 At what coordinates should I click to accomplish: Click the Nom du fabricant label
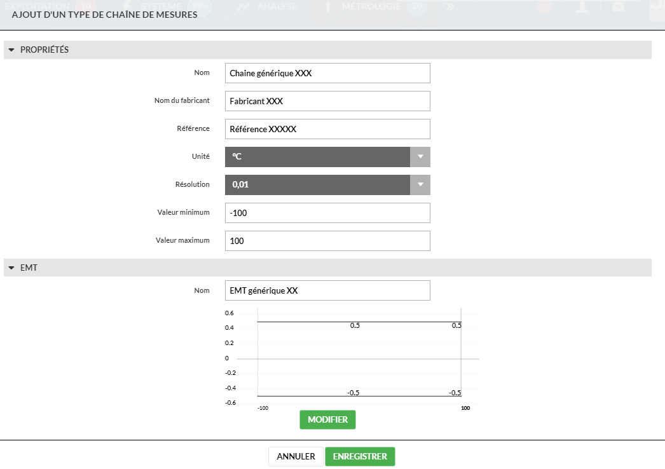[182, 100]
